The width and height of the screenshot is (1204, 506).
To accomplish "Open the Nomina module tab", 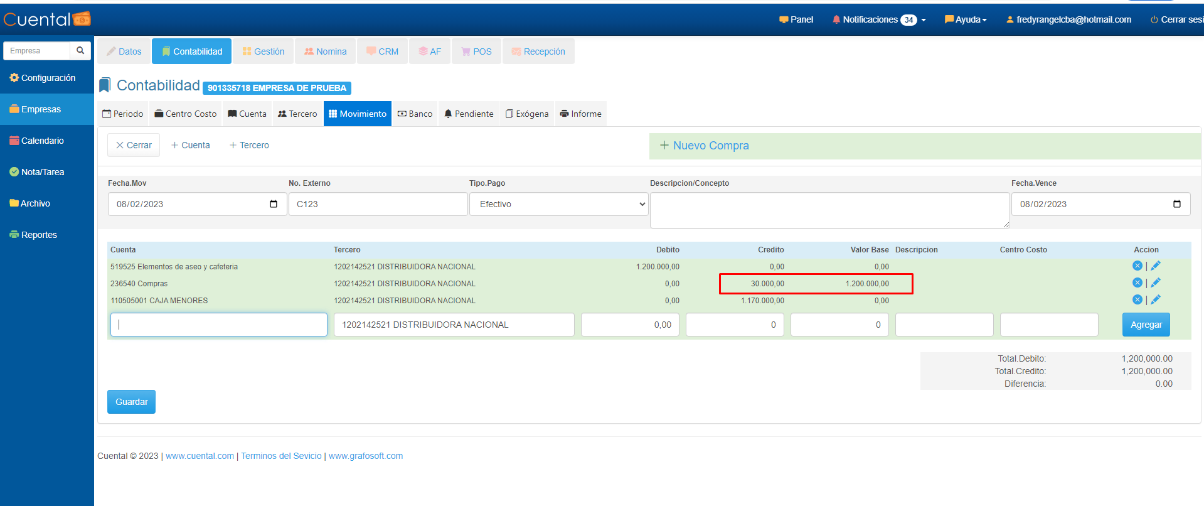I will click(325, 51).
